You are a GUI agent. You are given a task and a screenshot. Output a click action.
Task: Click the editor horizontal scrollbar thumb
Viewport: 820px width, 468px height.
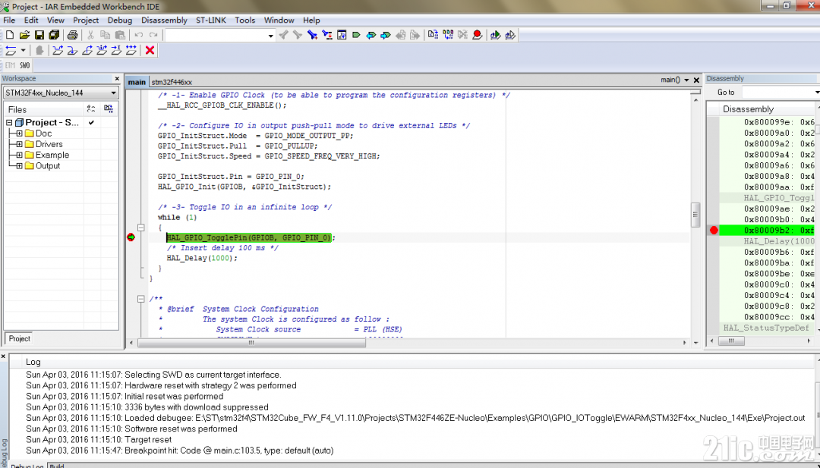pyautogui.click(x=251, y=343)
